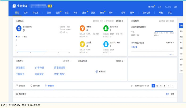
Task: Click the 生意参谋 logo icon
Action: point(14,6)
